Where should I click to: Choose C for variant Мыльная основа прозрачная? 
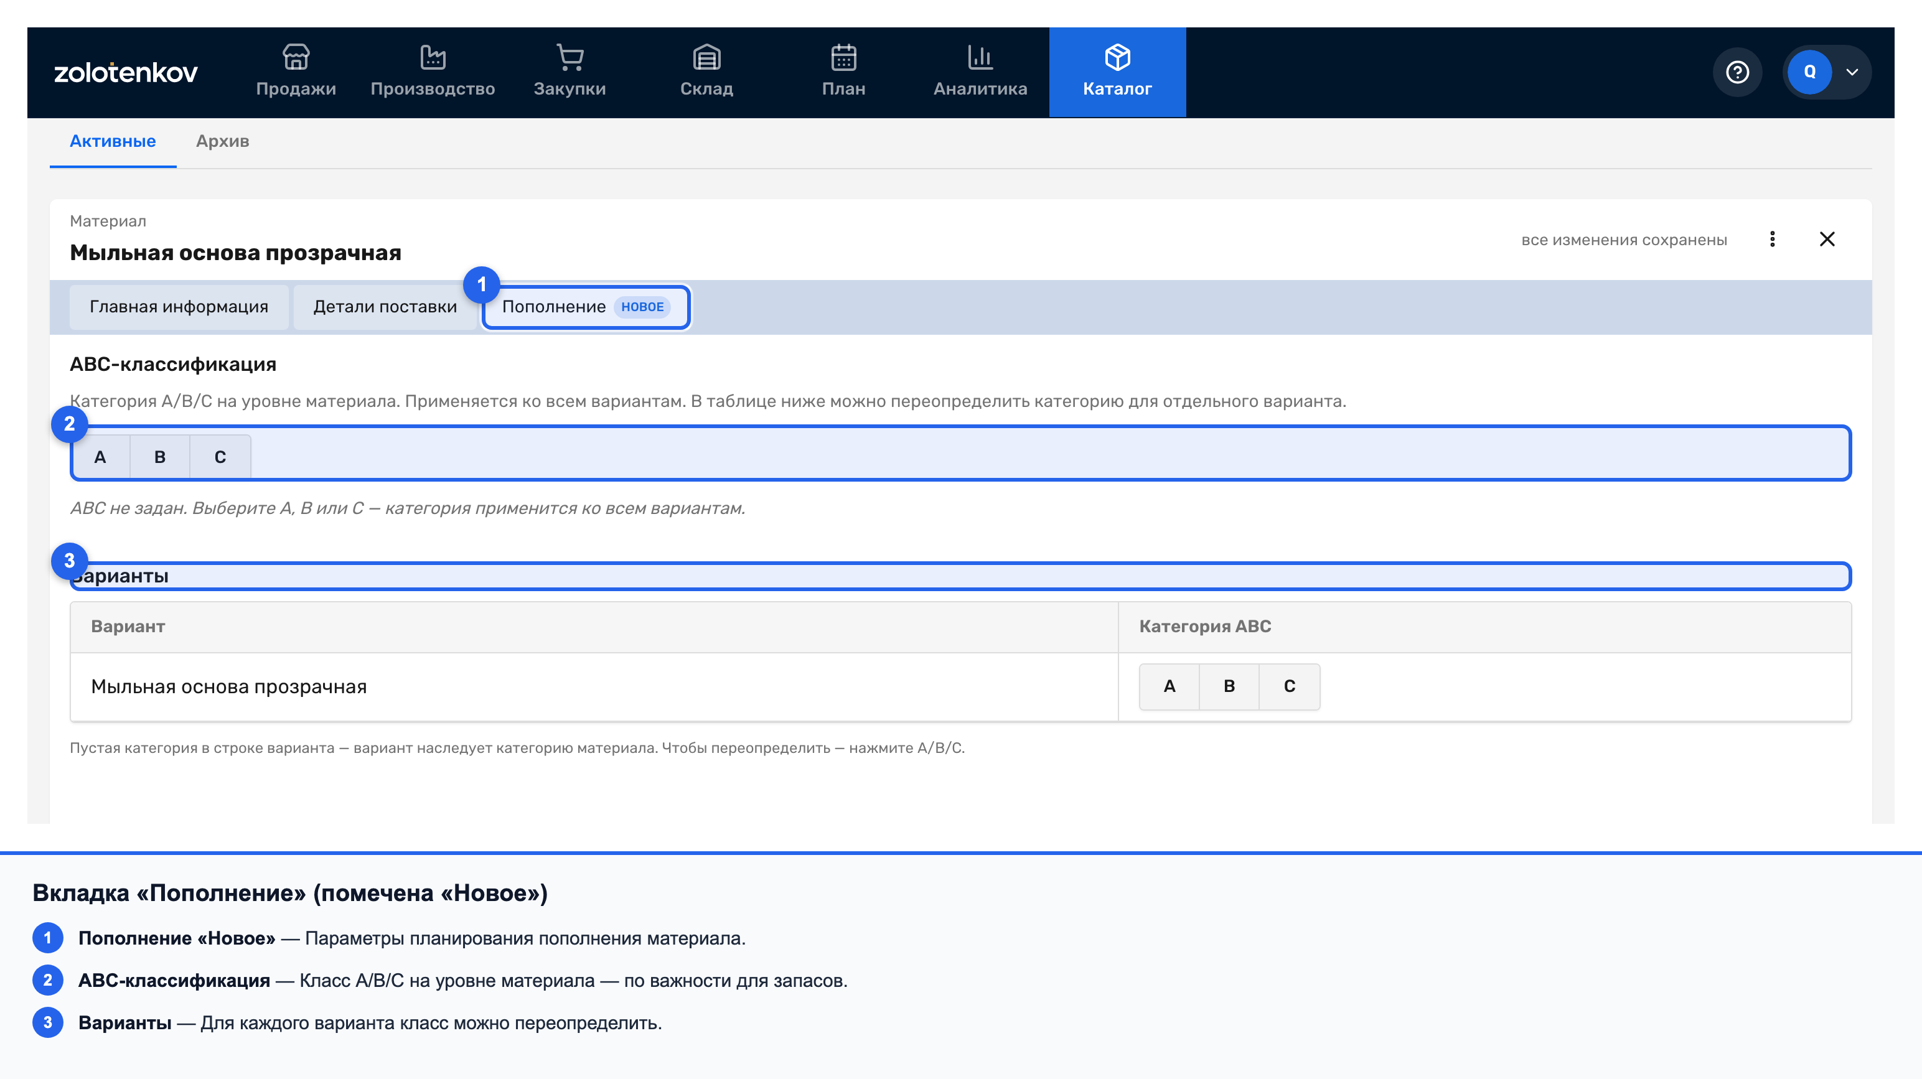[x=1289, y=686]
